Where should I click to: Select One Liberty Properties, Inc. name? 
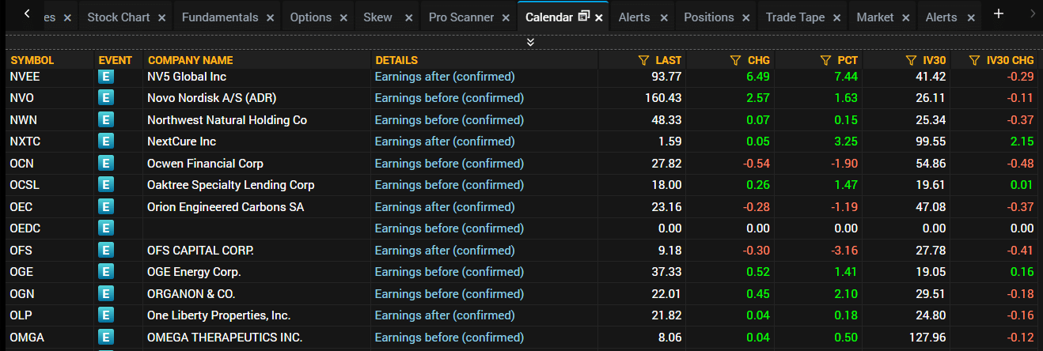pos(219,315)
